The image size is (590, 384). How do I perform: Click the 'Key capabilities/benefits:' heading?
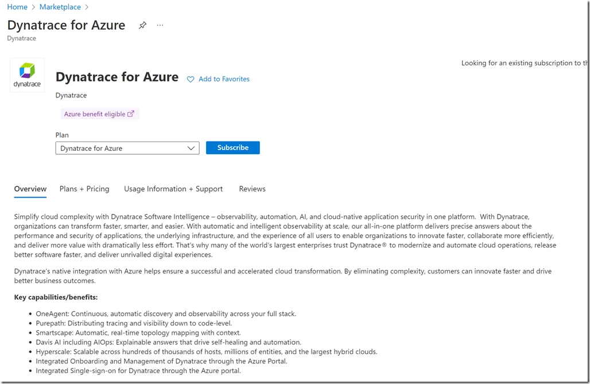(56, 297)
